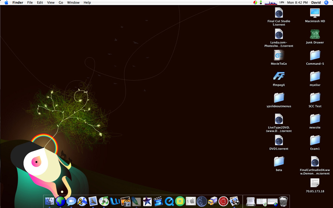The height and width of the screenshot is (208, 333).
Task: Click the CPU activity graph in menu bar
Action: (x=271, y=3)
